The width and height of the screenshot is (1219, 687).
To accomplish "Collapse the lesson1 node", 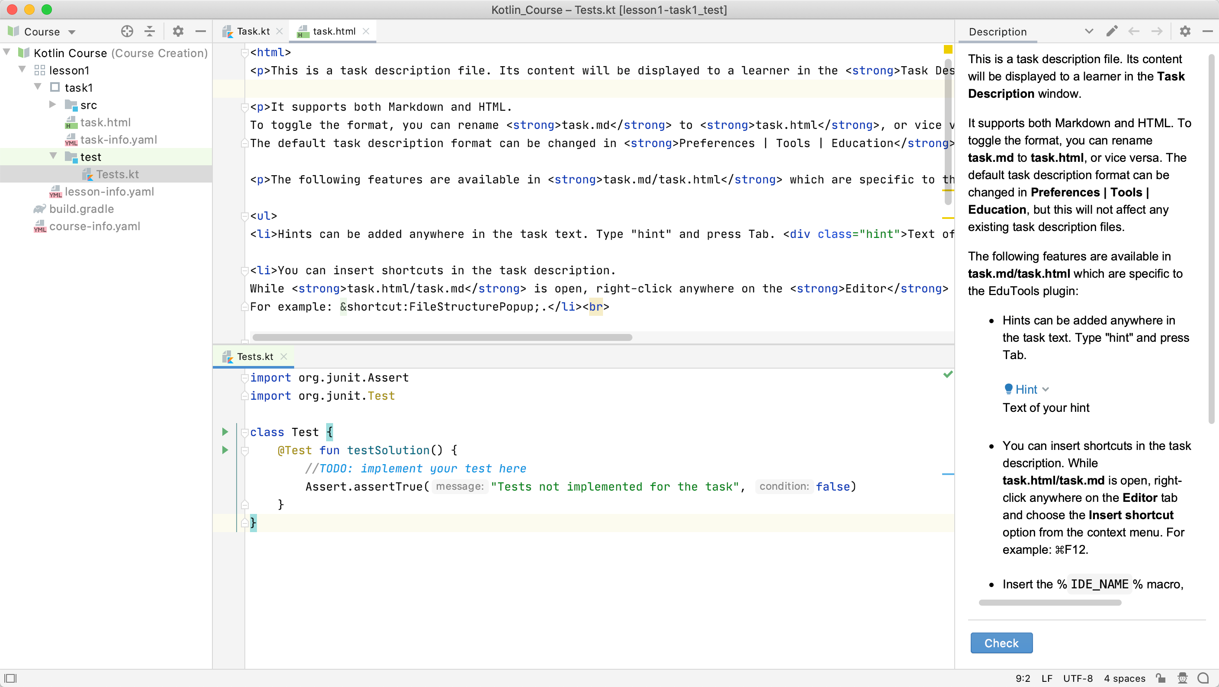I will (22, 70).
